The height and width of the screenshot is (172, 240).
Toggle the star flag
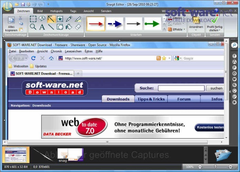pos(234,103)
